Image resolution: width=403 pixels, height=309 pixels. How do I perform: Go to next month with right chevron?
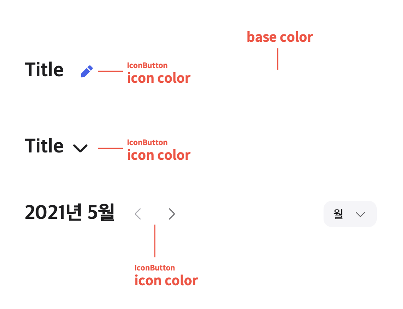(x=172, y=214)
